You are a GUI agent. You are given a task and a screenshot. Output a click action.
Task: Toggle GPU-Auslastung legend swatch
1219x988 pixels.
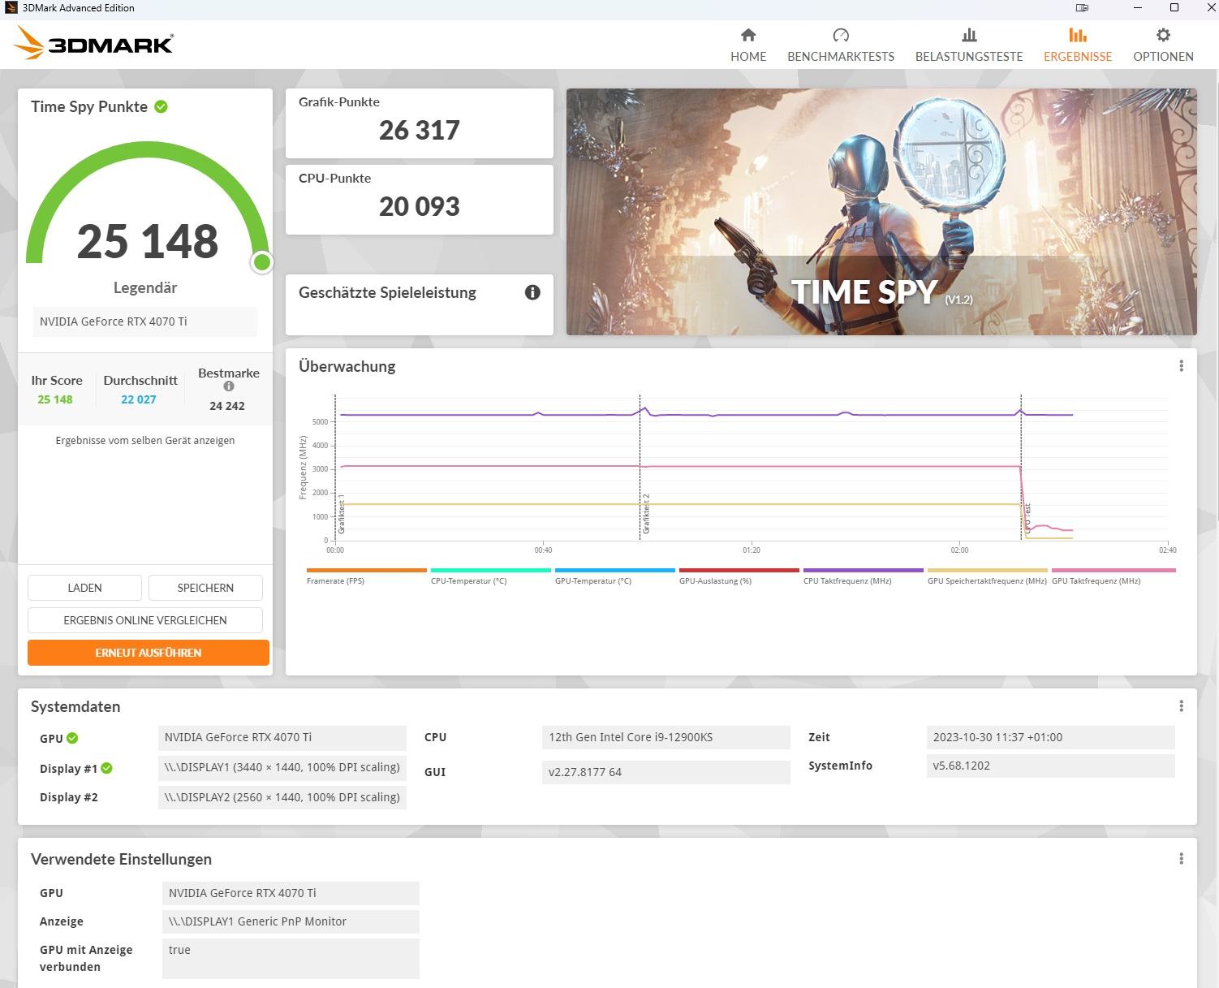[739, 570]
